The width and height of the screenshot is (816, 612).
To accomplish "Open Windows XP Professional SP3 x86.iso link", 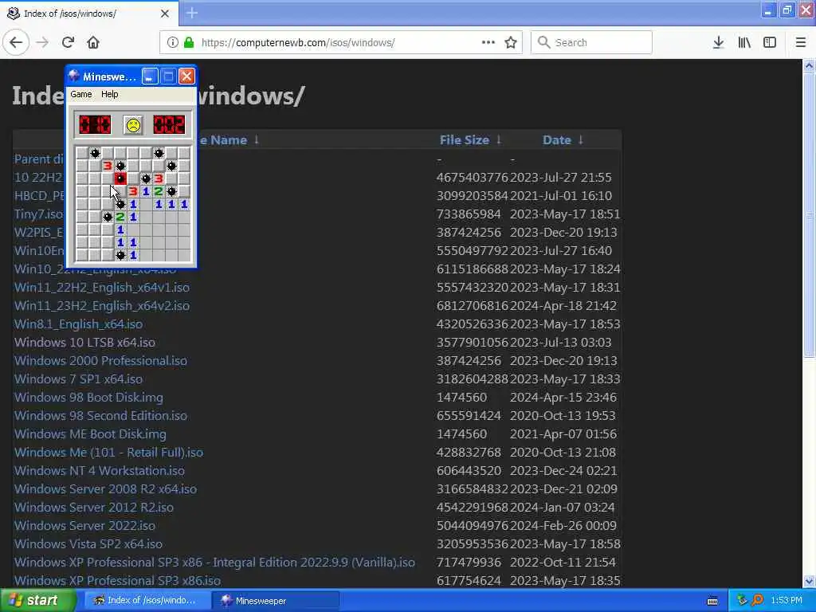I will pos(118,580).
